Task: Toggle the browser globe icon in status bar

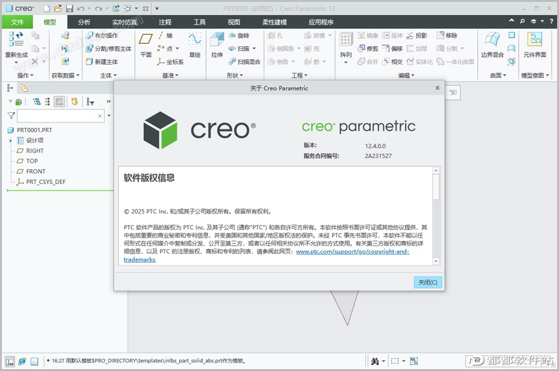Action: click(22, 361)
